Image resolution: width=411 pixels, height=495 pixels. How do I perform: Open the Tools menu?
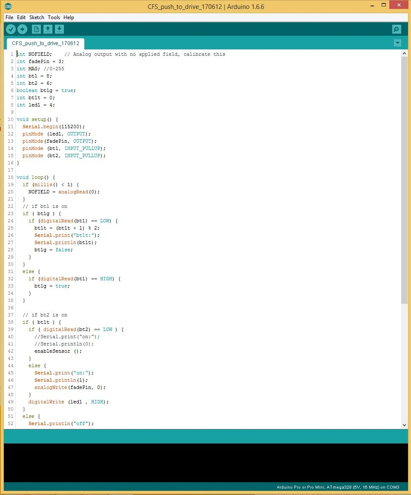(x=54, y=17)
